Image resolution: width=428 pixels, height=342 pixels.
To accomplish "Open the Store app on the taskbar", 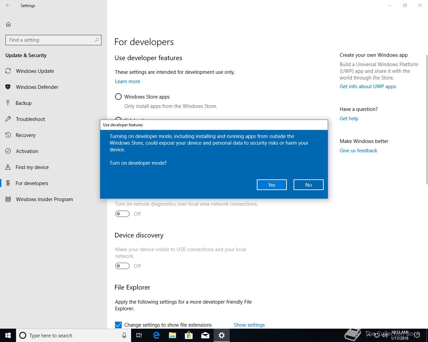I will 189,335.
